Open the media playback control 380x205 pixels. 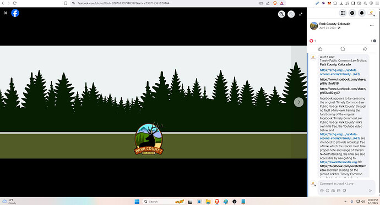point(347,3)
